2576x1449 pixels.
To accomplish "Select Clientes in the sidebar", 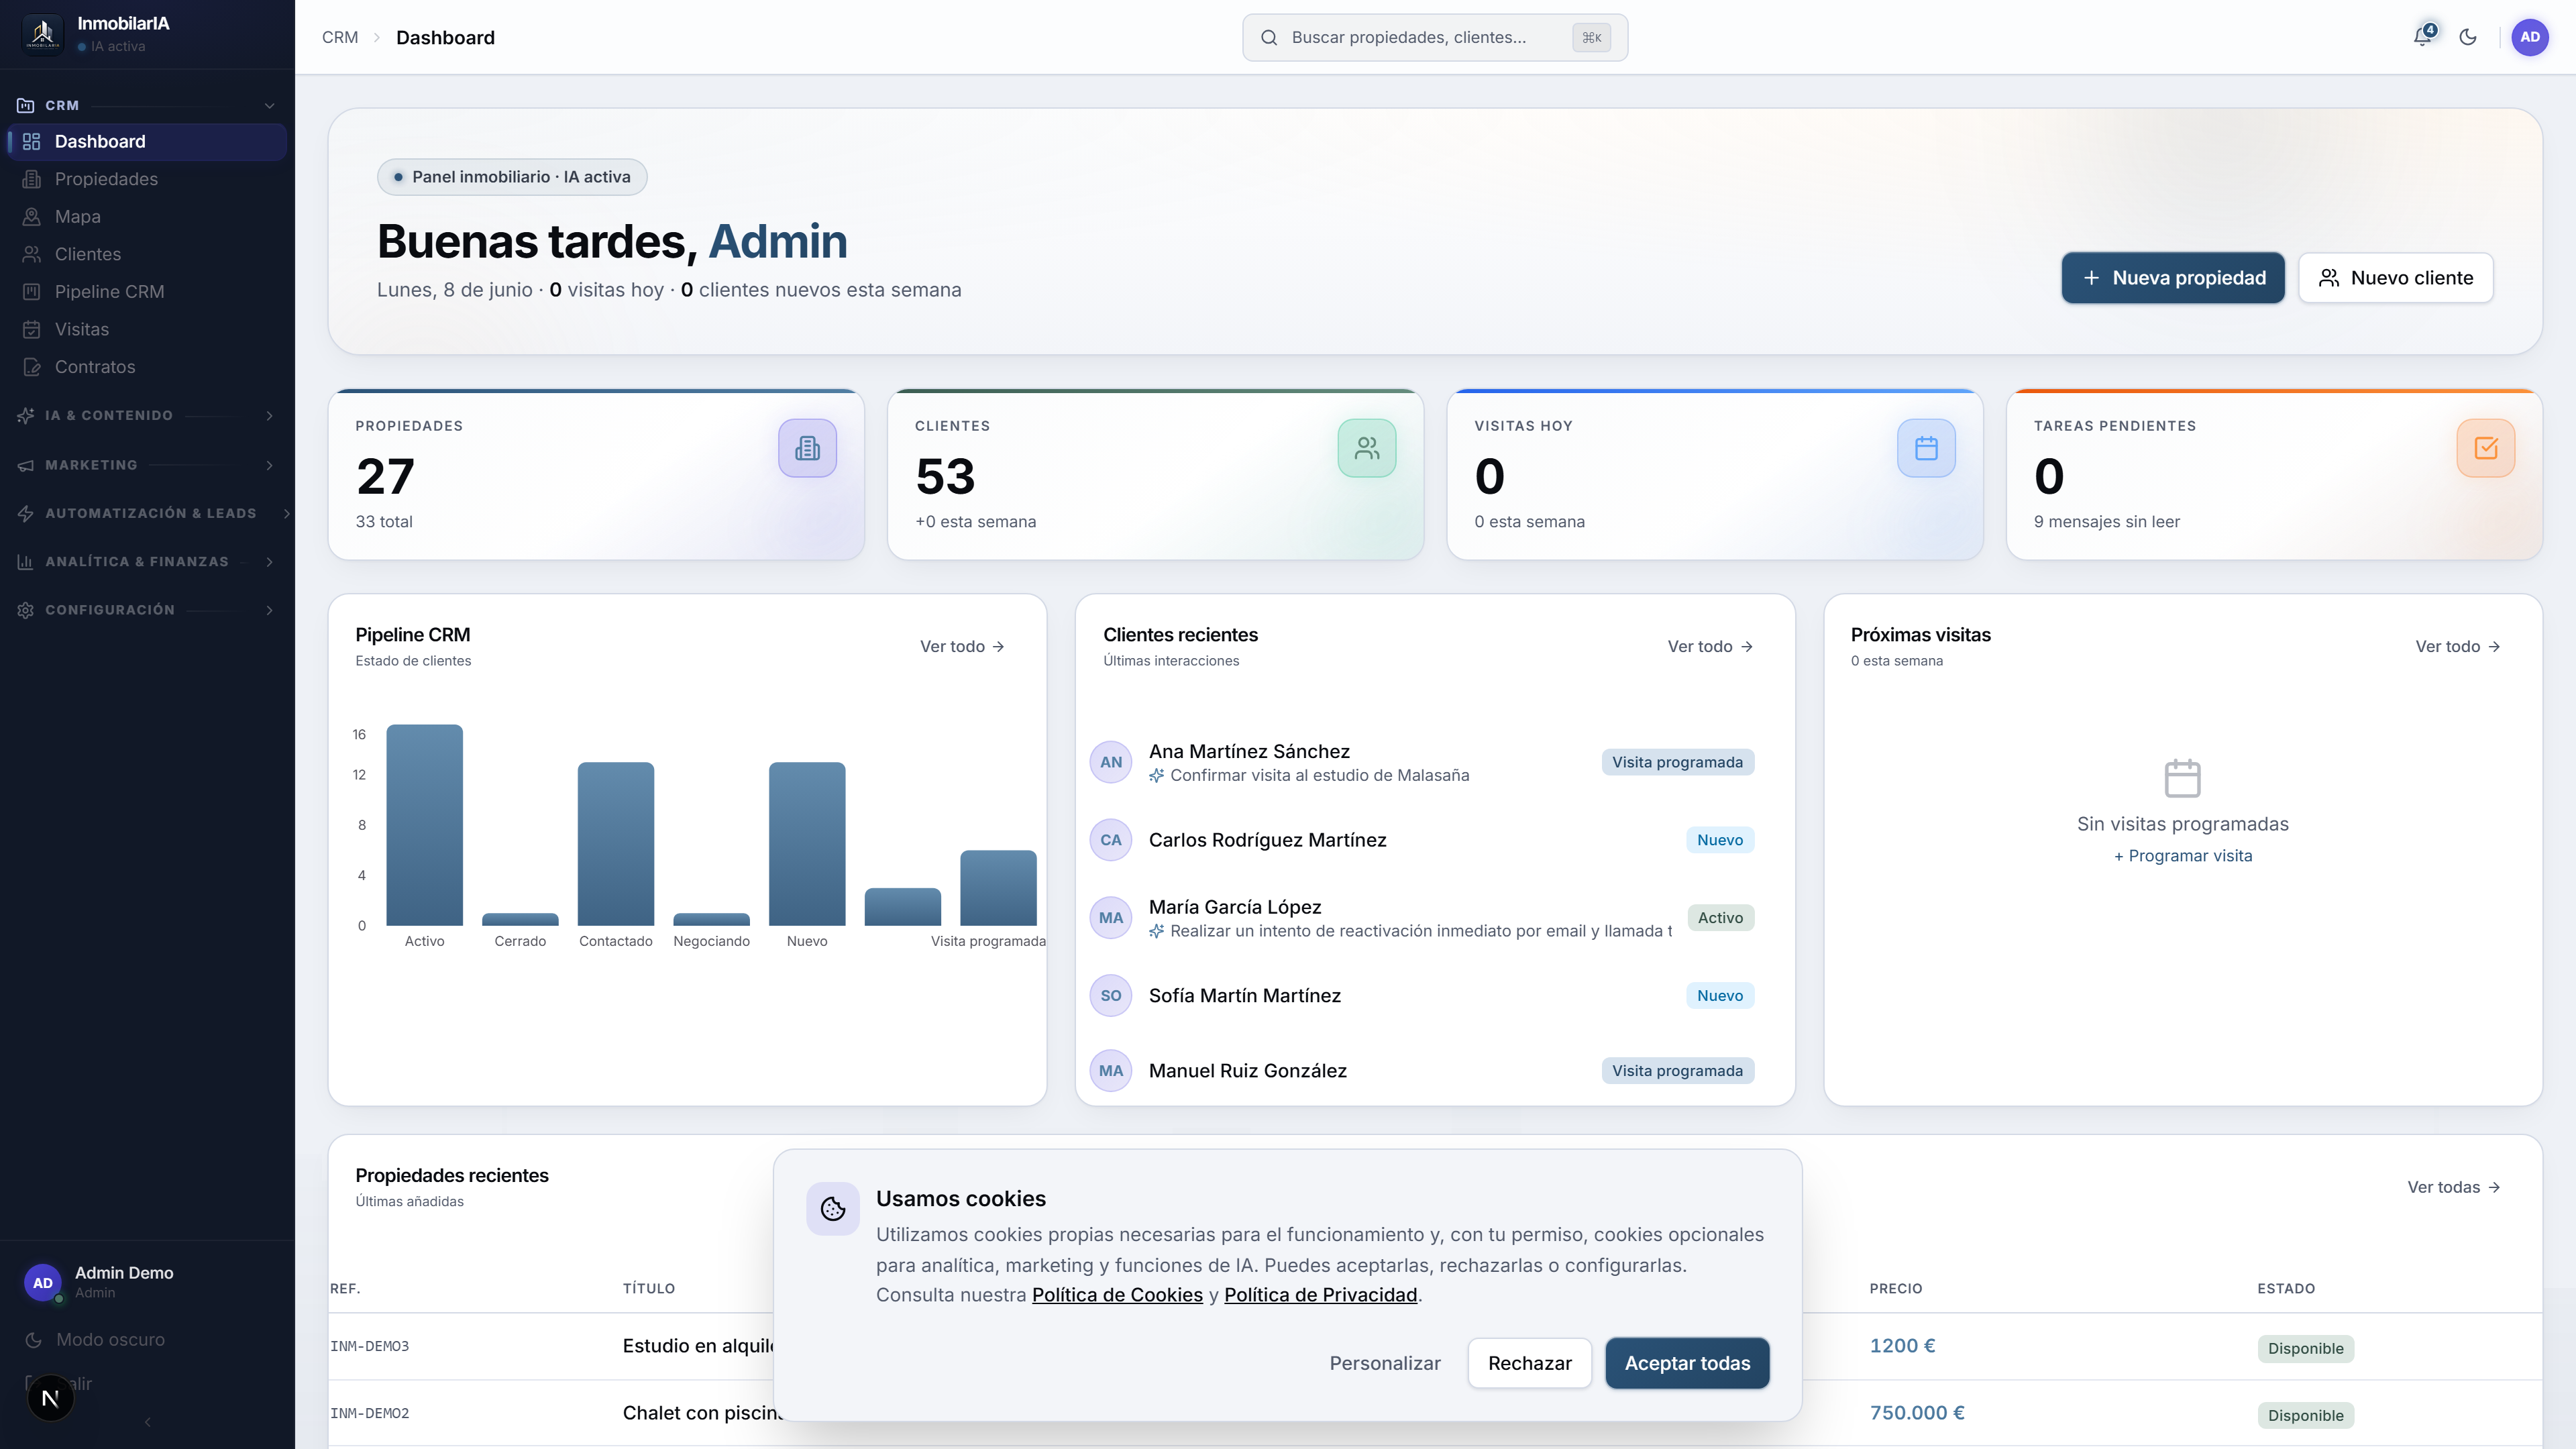I will tap(148, 254).
